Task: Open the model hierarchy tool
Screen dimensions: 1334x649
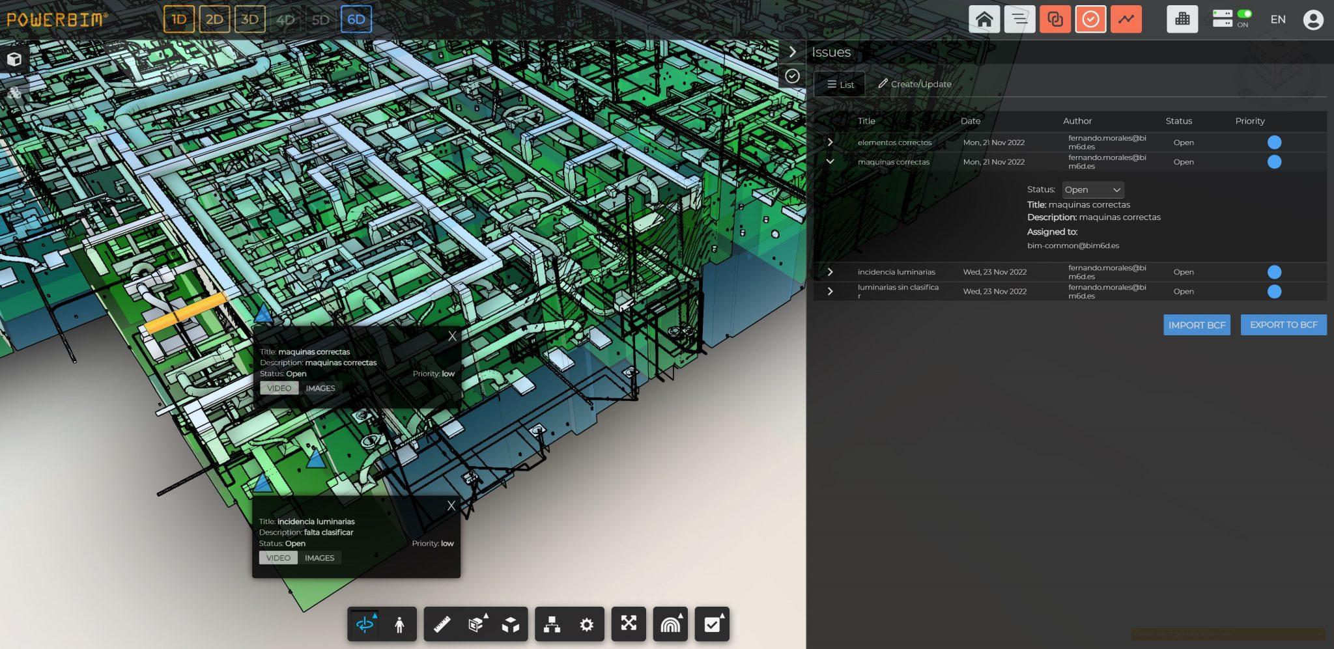Action: point(553,624)
